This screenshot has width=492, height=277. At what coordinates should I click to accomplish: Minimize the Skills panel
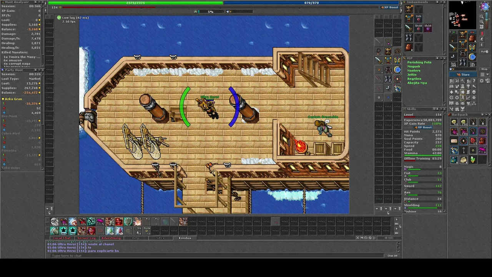coord(440,109)
